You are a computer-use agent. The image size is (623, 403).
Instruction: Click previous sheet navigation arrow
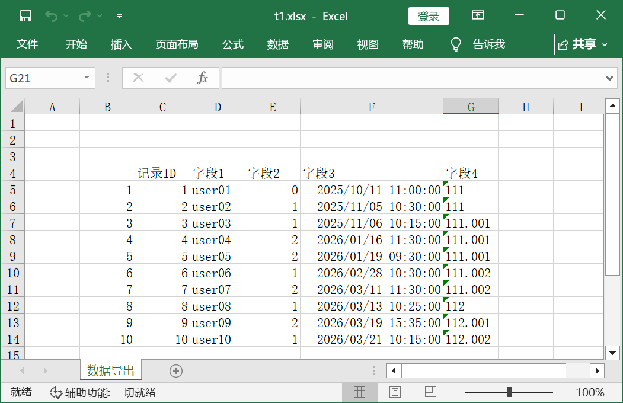23,371
